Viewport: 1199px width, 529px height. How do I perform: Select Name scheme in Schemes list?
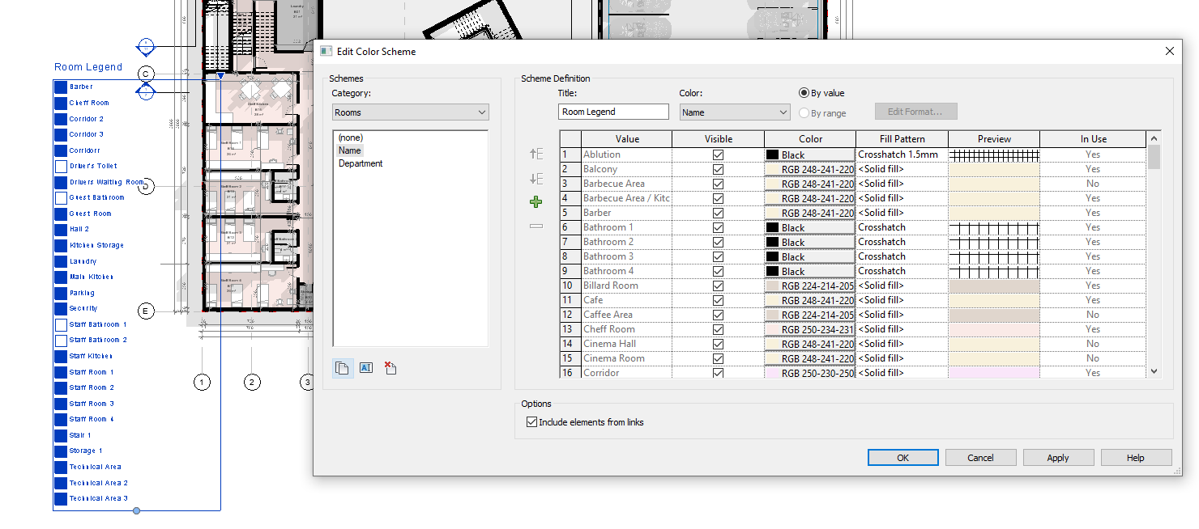coord(350,150)
